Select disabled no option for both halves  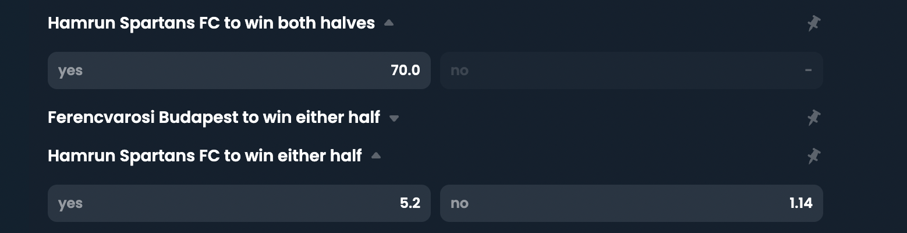[x=631, y=70]
